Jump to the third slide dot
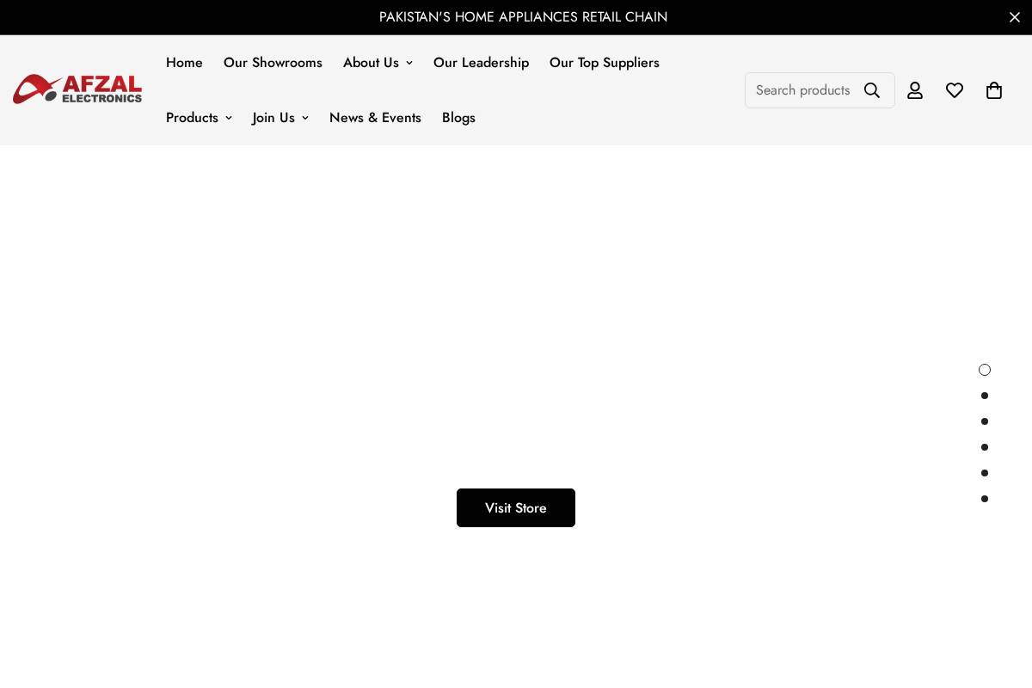 tap(985, 421)
